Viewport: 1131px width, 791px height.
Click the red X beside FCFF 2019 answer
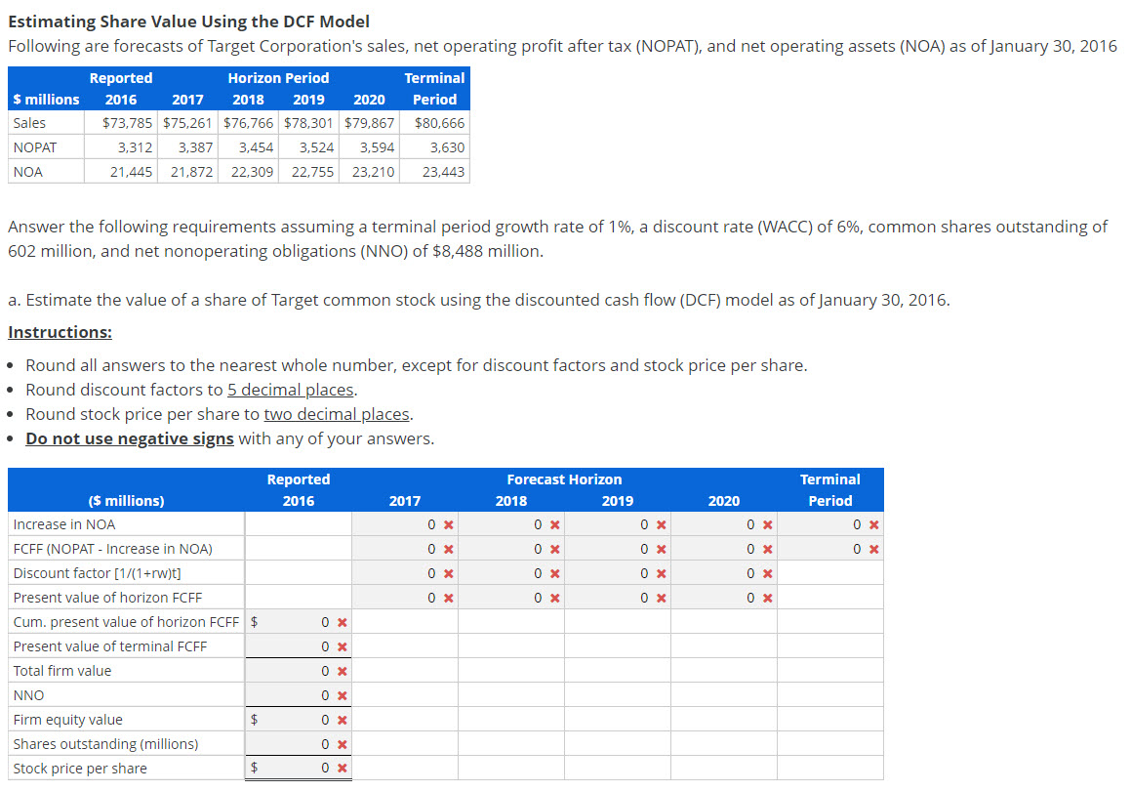click(x=662, y=549)
